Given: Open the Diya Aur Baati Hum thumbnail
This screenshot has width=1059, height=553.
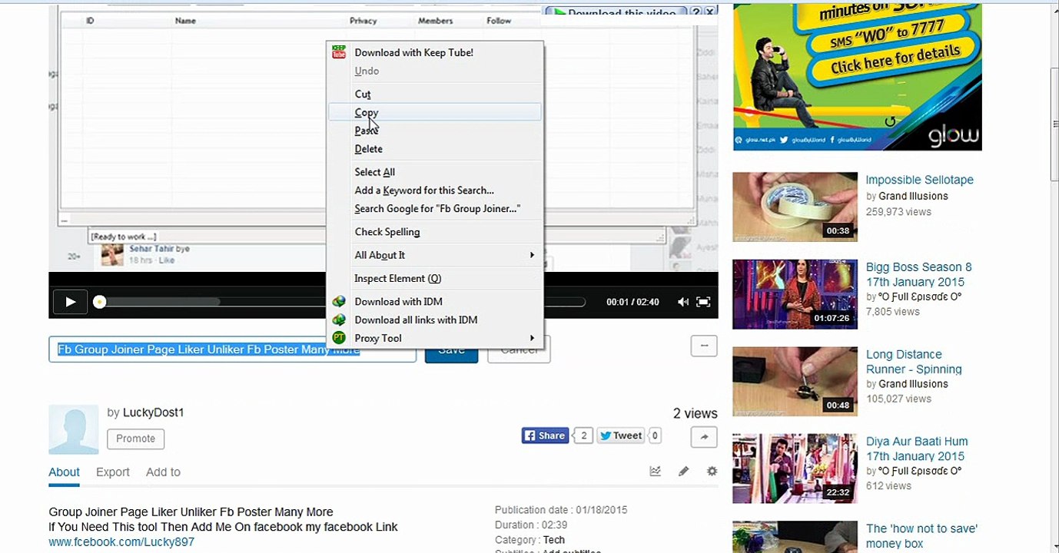Looking at the screenshot, I should tap(795, 469).
